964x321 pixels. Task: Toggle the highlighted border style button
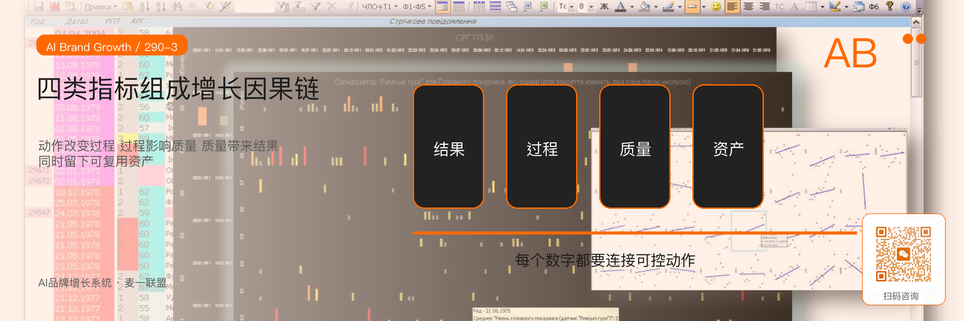coord(692,7)
